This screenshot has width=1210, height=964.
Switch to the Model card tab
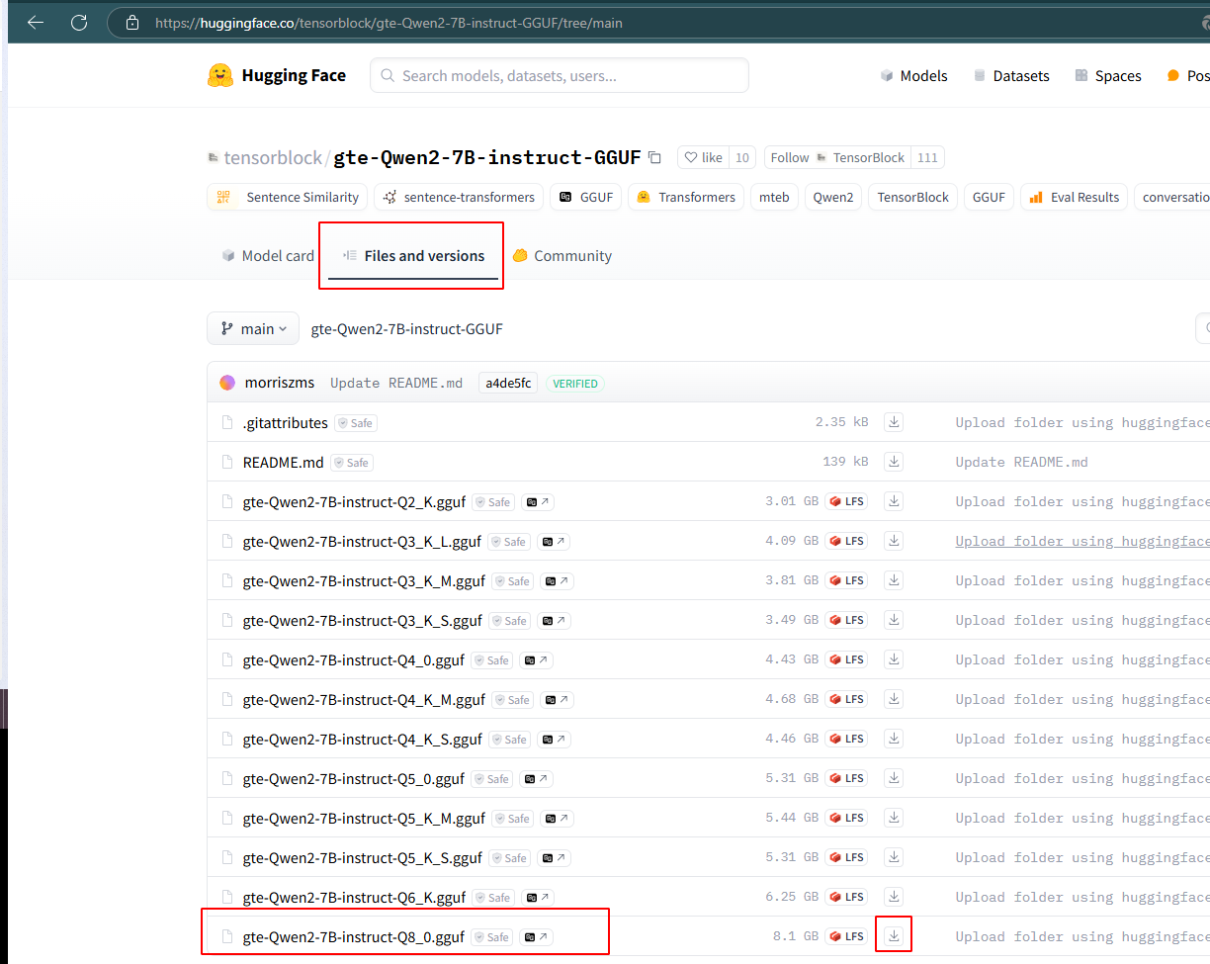click(x=267, y=255)
